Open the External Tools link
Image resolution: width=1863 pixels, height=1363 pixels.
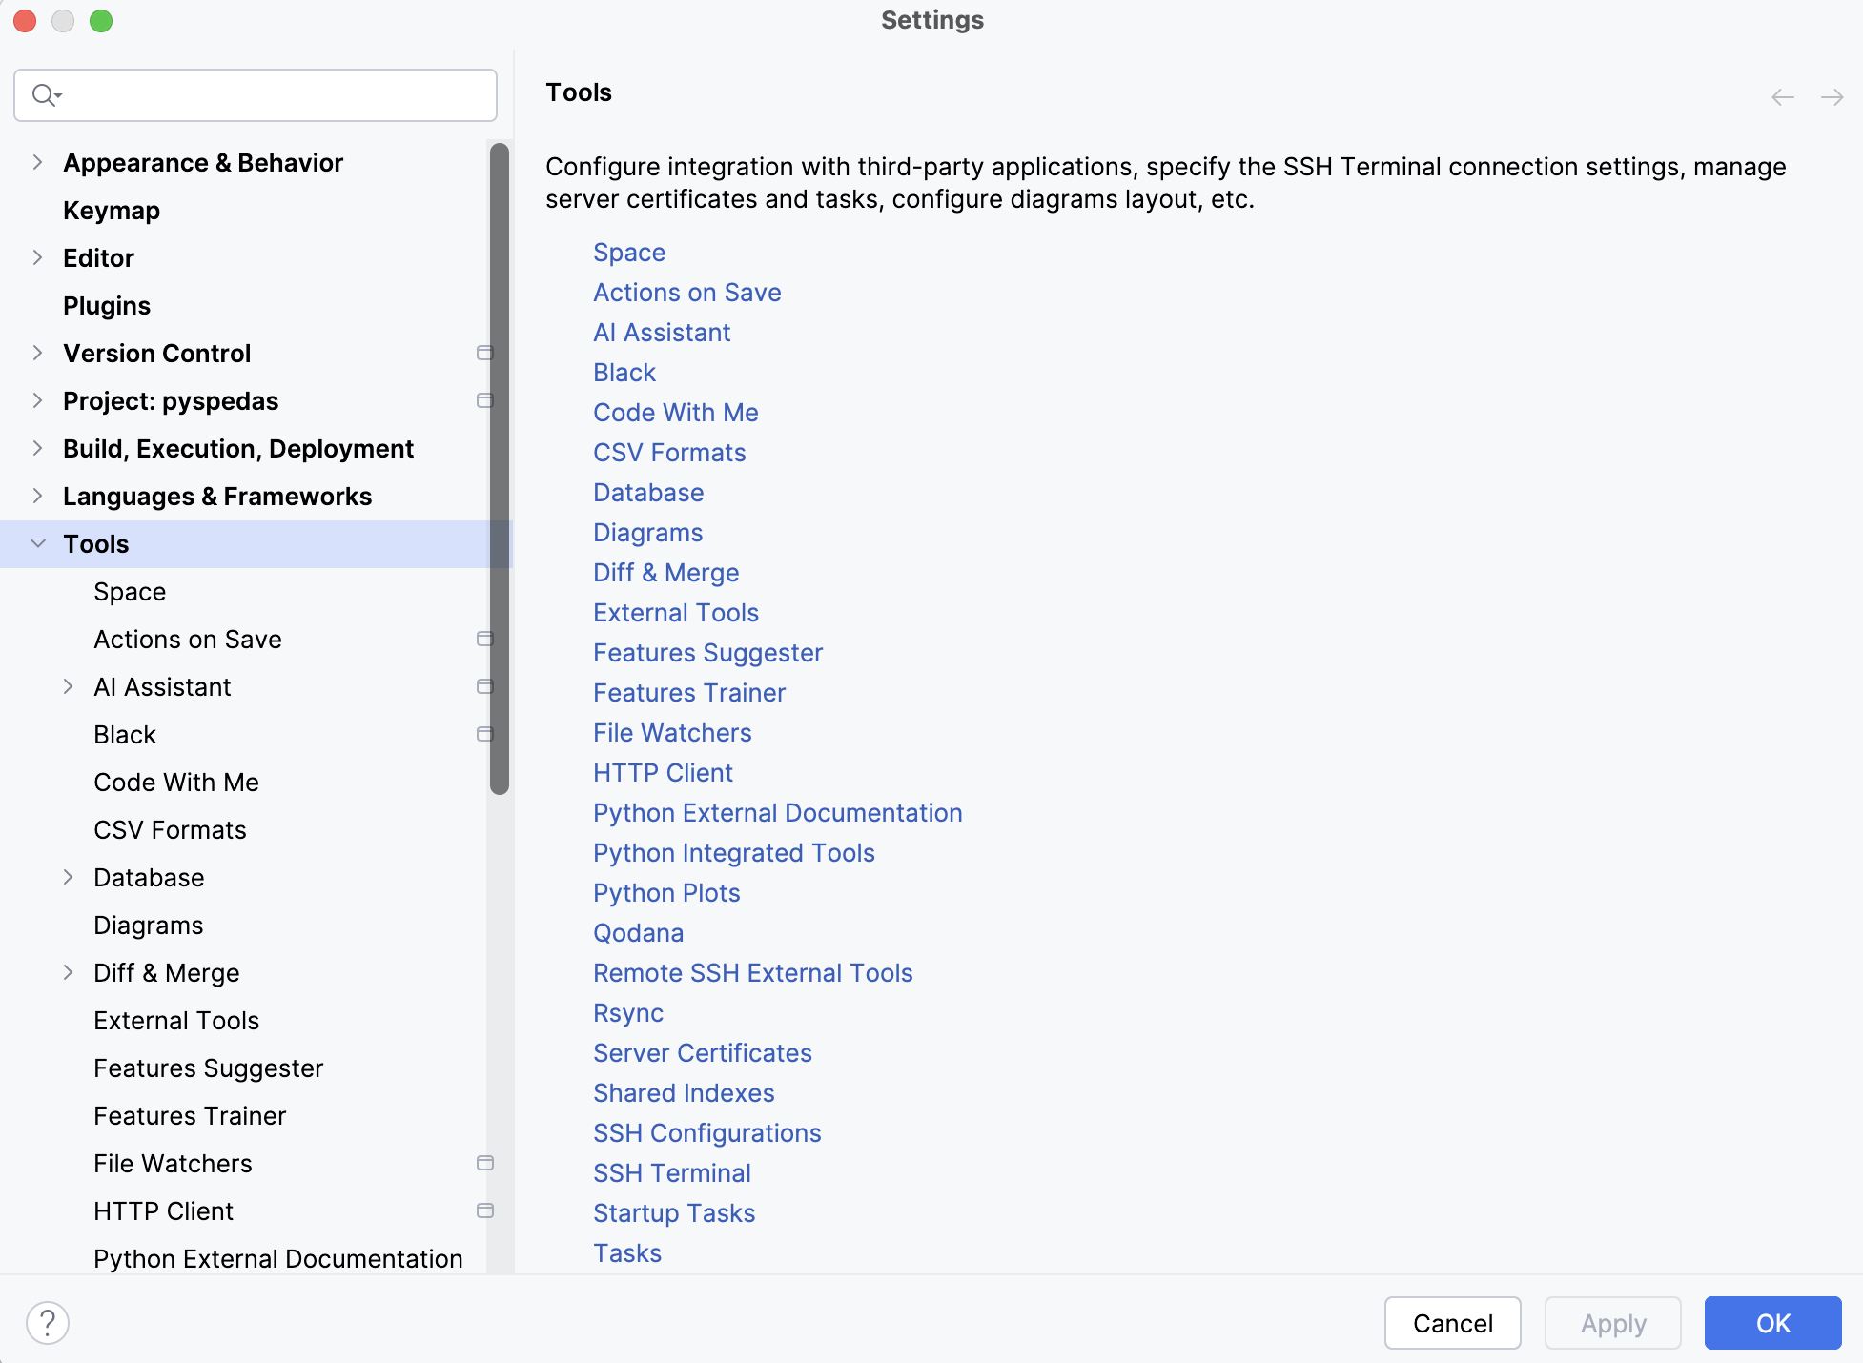(x=676, y=613)
